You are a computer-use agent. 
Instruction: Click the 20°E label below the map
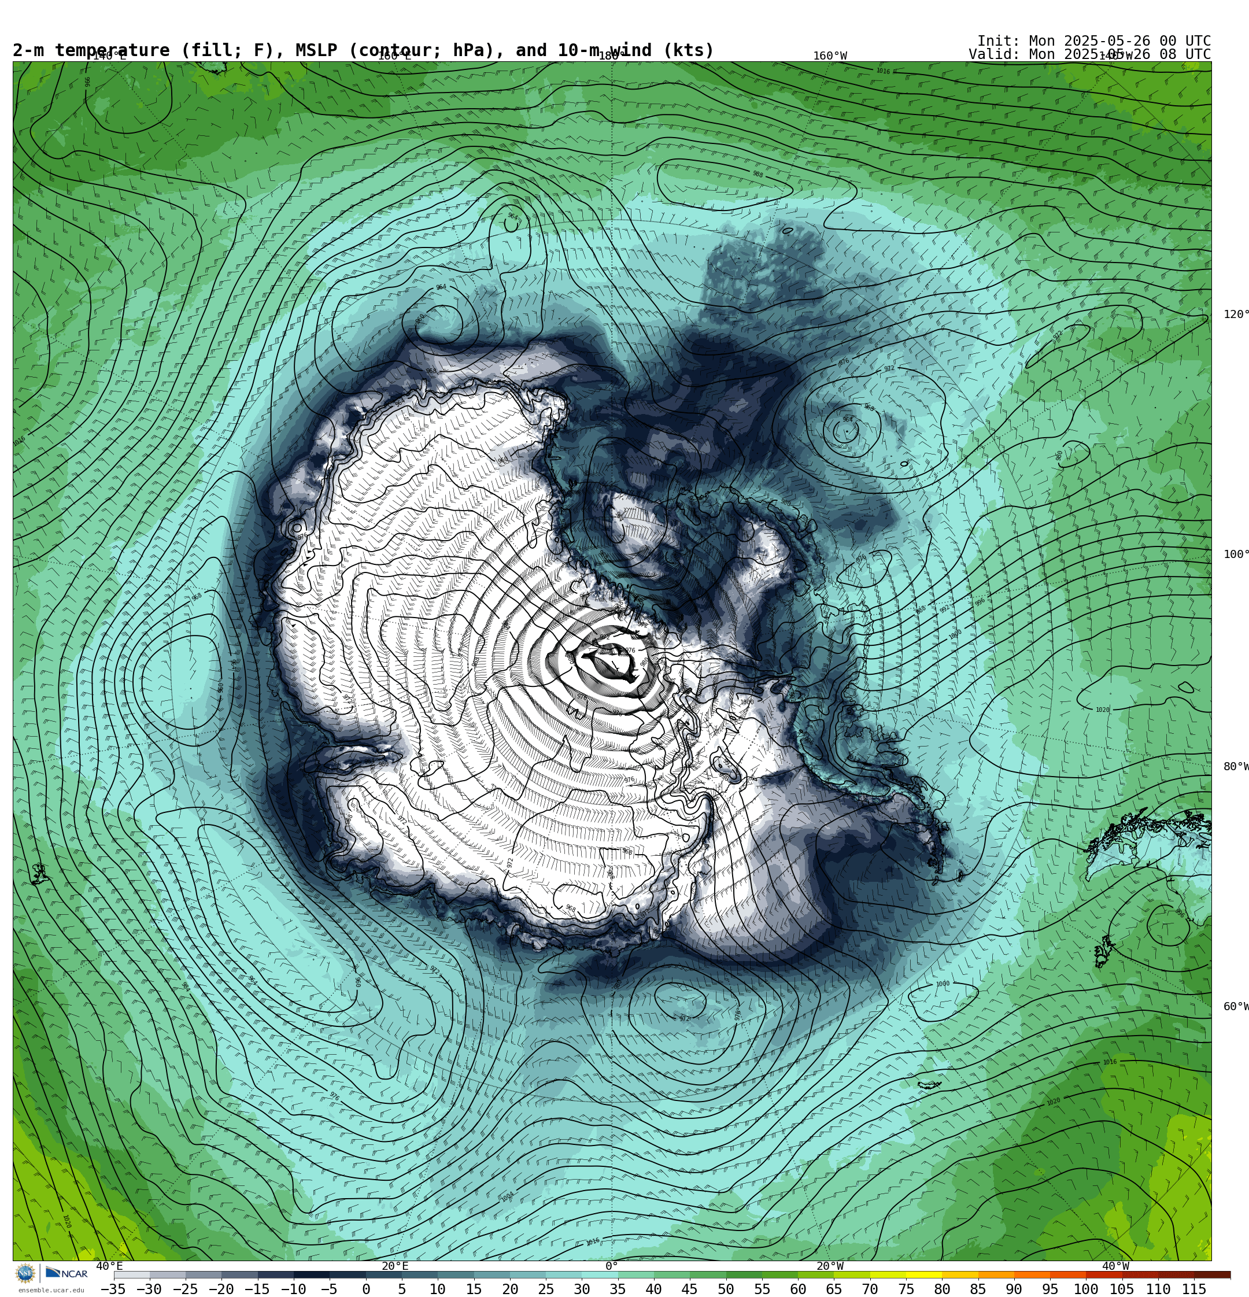pos(395,1266)
